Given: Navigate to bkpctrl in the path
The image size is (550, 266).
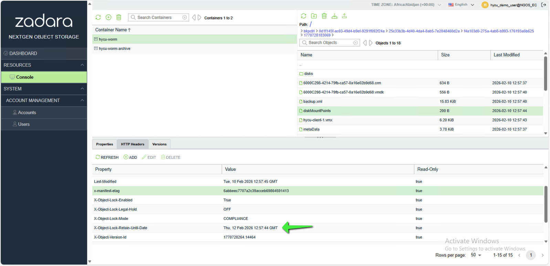Looking at the screenshot, I should pos(309,31).
